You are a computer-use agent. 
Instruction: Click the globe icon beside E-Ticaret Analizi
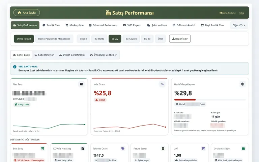pyautogui.click(x=174, y=25)
